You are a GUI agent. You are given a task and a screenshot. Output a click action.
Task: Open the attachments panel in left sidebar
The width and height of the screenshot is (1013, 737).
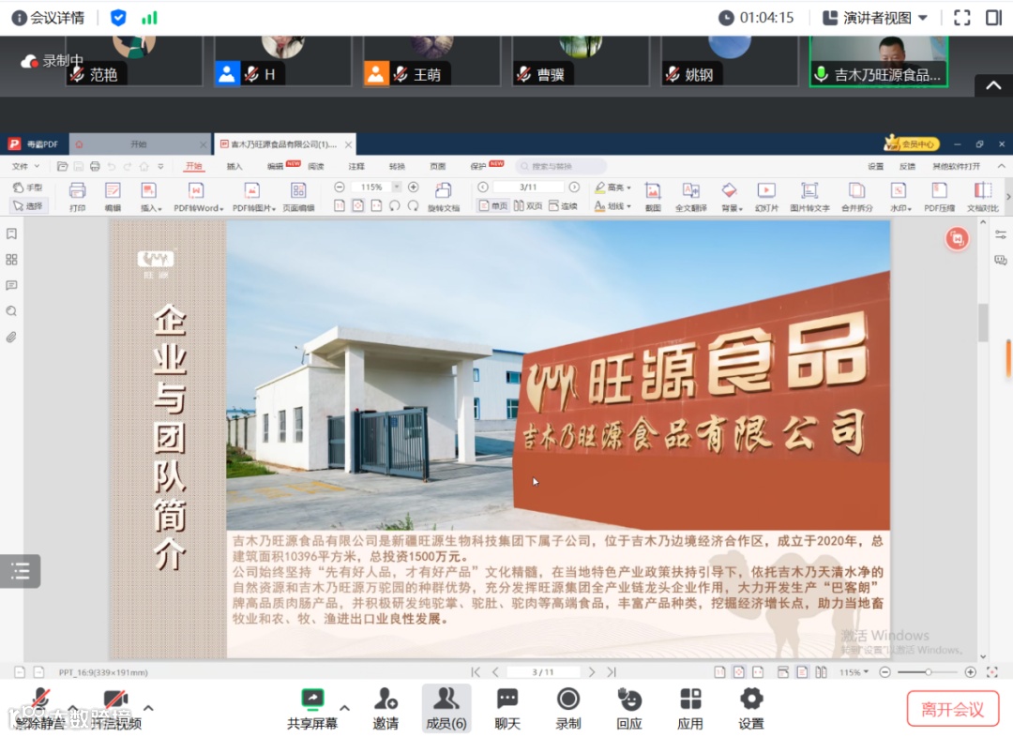pyautogui.click(x=11, y=338)
